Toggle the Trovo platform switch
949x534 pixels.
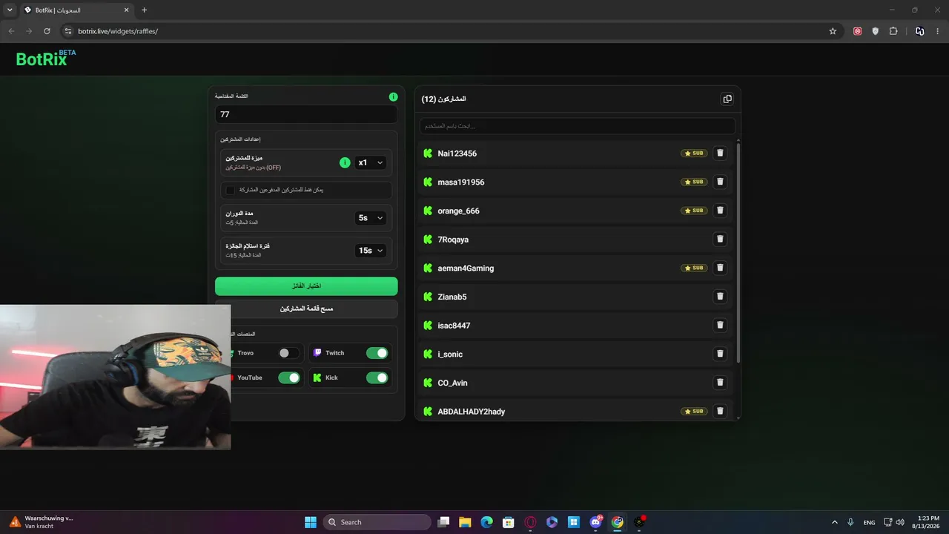coord(288,353)
